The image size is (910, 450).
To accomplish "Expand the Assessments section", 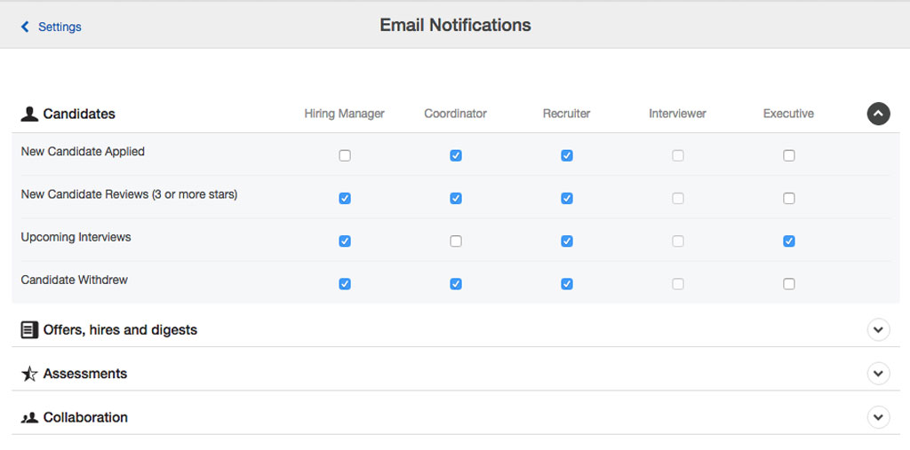I will pyautogui.click(x=878, y=374).
